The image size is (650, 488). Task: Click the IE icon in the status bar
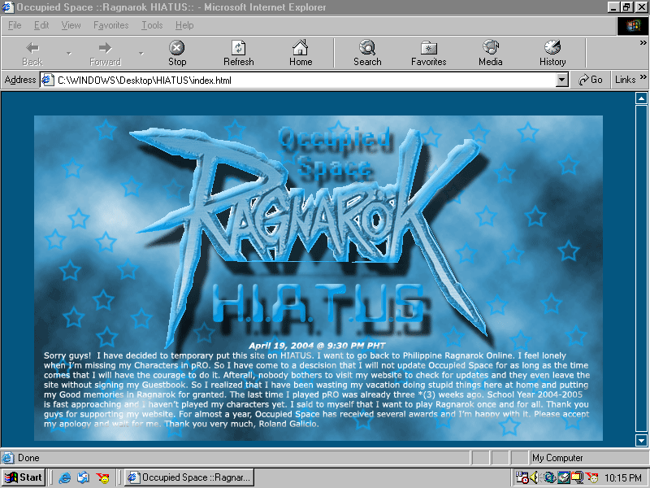[8, 458]
